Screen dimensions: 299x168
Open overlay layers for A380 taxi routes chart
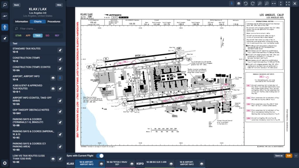point(53,88)
